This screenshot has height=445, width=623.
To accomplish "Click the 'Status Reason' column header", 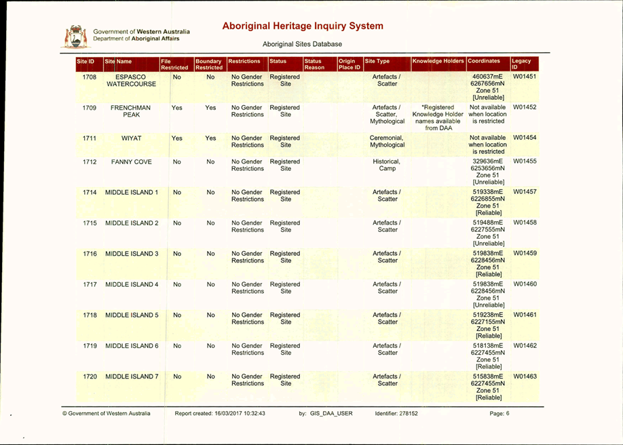I will [x=320, y=64].
